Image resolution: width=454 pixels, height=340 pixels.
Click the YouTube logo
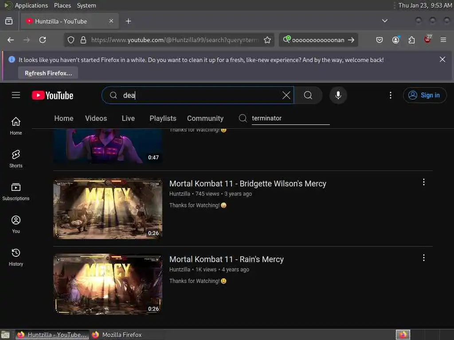(x=52, y=96)
